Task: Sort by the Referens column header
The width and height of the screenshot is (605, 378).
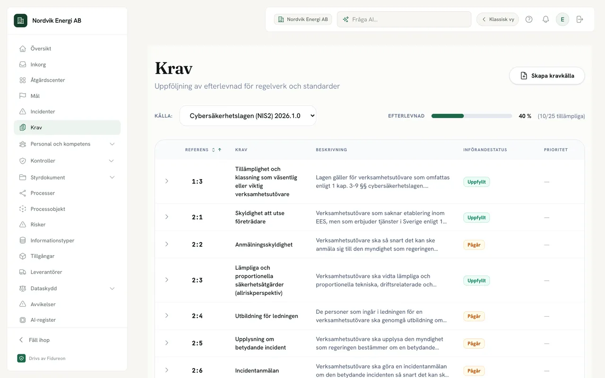Action: [203, 150]
